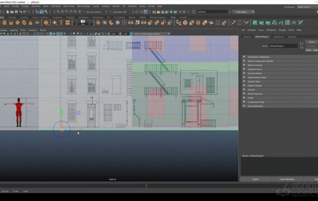The height and width of the screenshot is (201, 318).
Task: Click the Focus button in Attribute Editor
Action: click(x=311, y=42)
